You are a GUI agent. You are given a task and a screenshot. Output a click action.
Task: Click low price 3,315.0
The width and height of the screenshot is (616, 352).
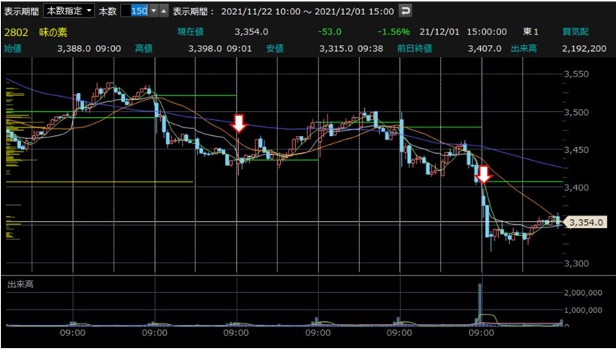[x=336, y=49]
